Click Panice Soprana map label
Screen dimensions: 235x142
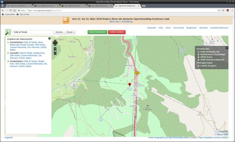click(x=129, y=65)
